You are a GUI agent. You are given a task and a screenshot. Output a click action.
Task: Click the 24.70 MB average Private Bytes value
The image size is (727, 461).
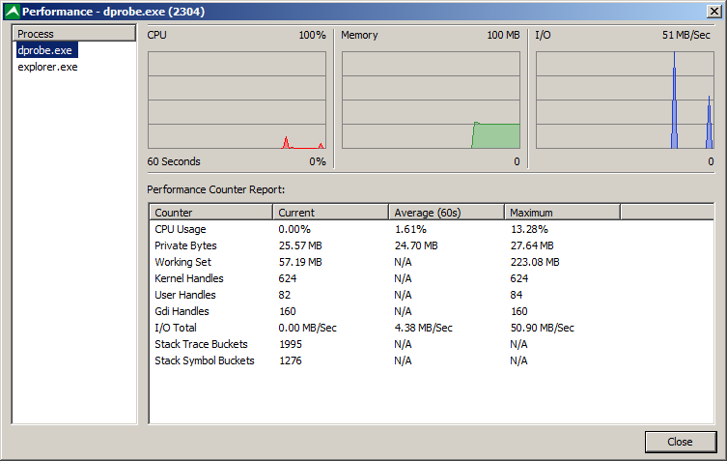[x=416, y=245]
